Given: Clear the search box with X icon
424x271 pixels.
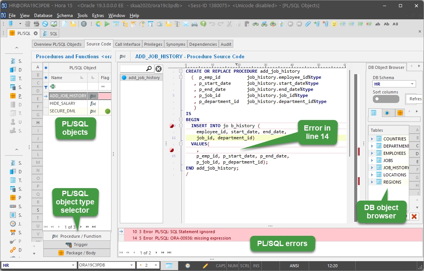Looking at the screenshot, I should point(159,69).
